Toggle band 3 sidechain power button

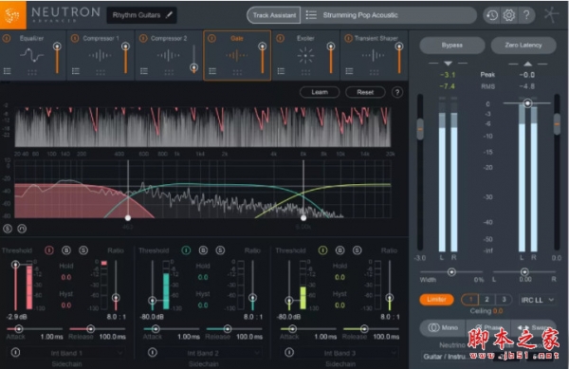pyautogui.click(x=289, y=352)
